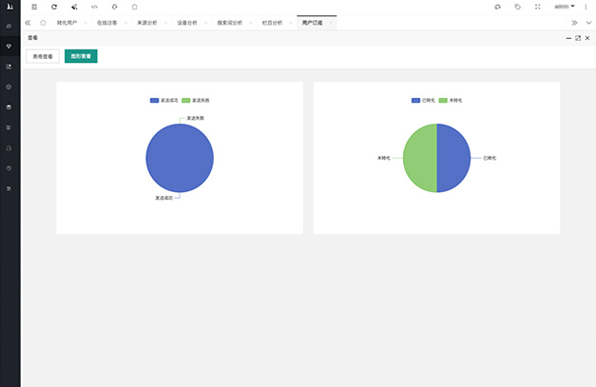Click the code brackets icon in toolbar
The height and width of the screenshot is (387, 596).
[94, 7]
